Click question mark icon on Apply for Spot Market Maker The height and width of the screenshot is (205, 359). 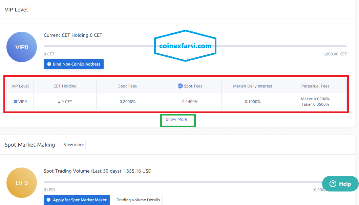pyautogui.click(x=49, y=200)
